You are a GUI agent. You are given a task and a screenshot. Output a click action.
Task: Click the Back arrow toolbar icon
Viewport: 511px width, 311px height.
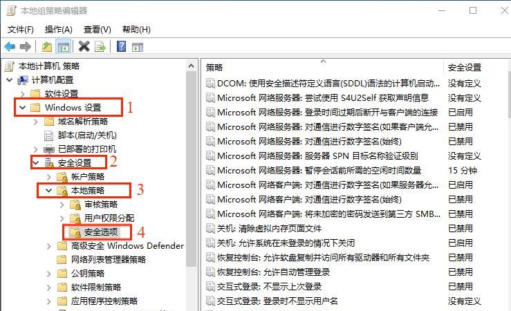[10, 47]
